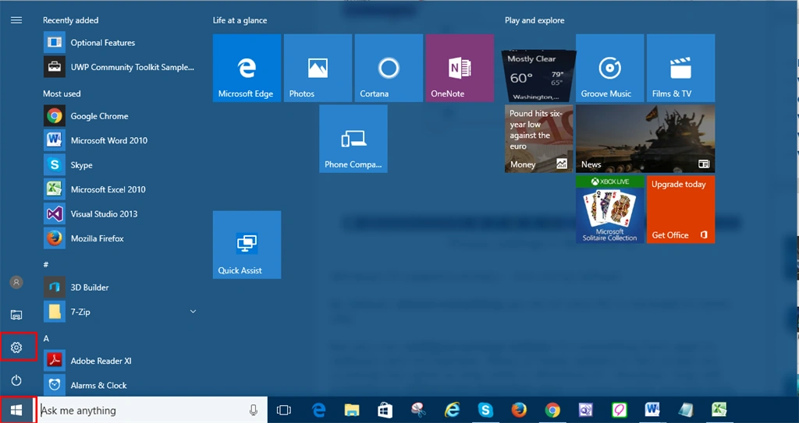
Task: Open the Settings gear icon
Action: pos(16,347)
